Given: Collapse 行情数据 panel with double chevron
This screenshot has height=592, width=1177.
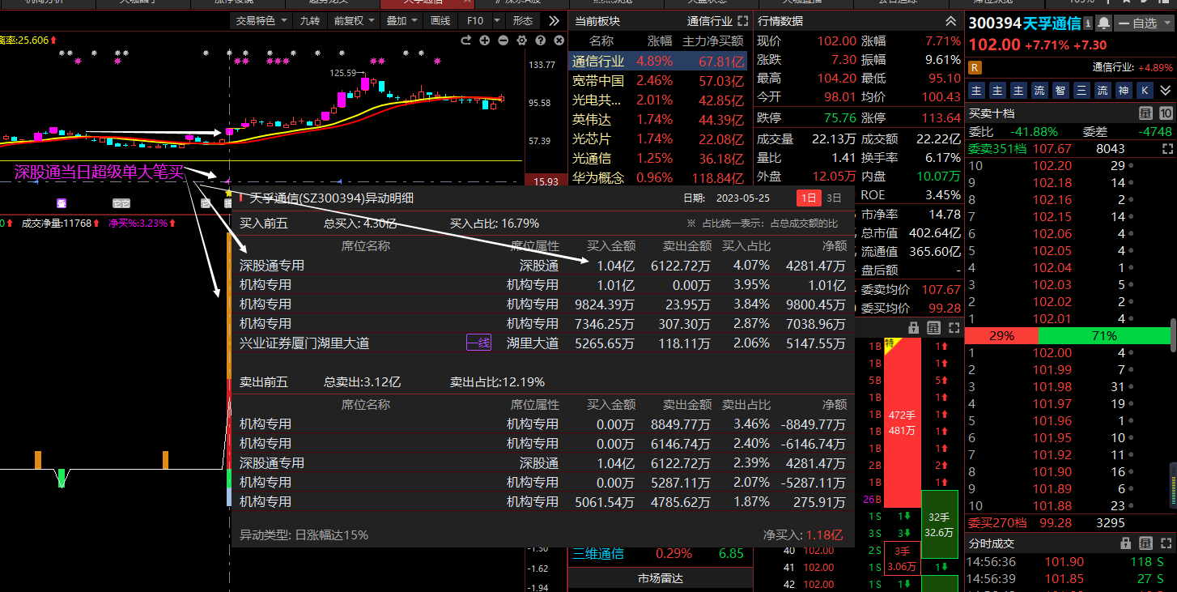Looking at the screenshot, I should [950, 20].
